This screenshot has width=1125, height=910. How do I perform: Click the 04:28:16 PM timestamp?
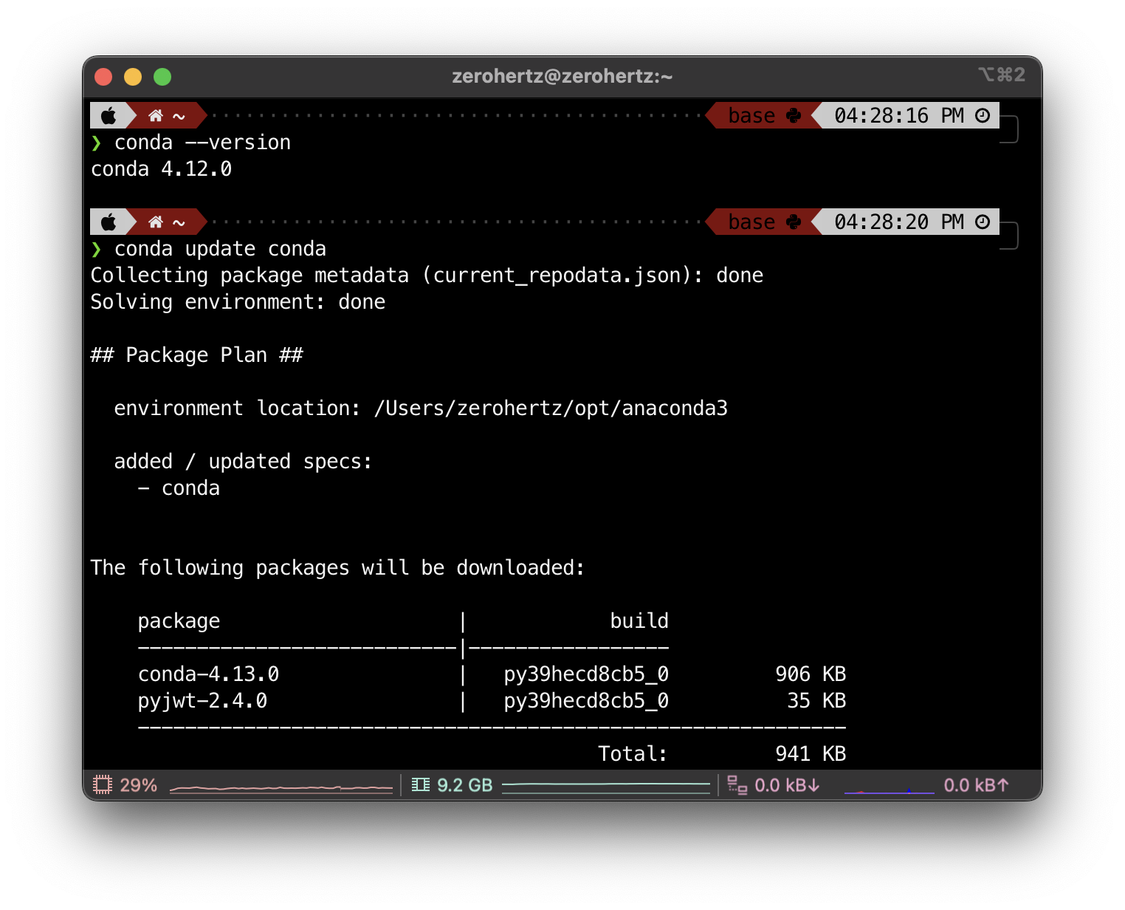[x=899, y=116]
